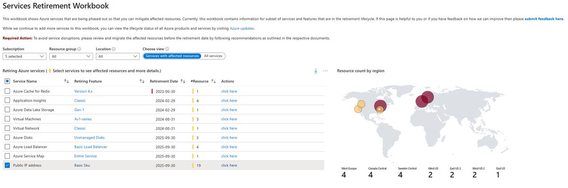568x188 pixels.
Task: Toggle the select-all header checkbox
Action: coord(7,81)
